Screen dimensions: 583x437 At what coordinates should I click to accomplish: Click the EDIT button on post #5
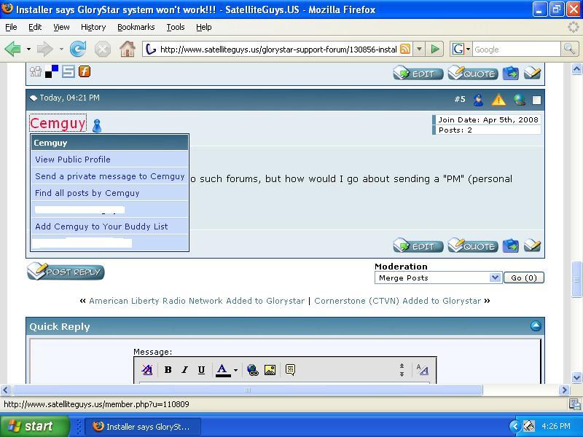(x=418, y=245)
